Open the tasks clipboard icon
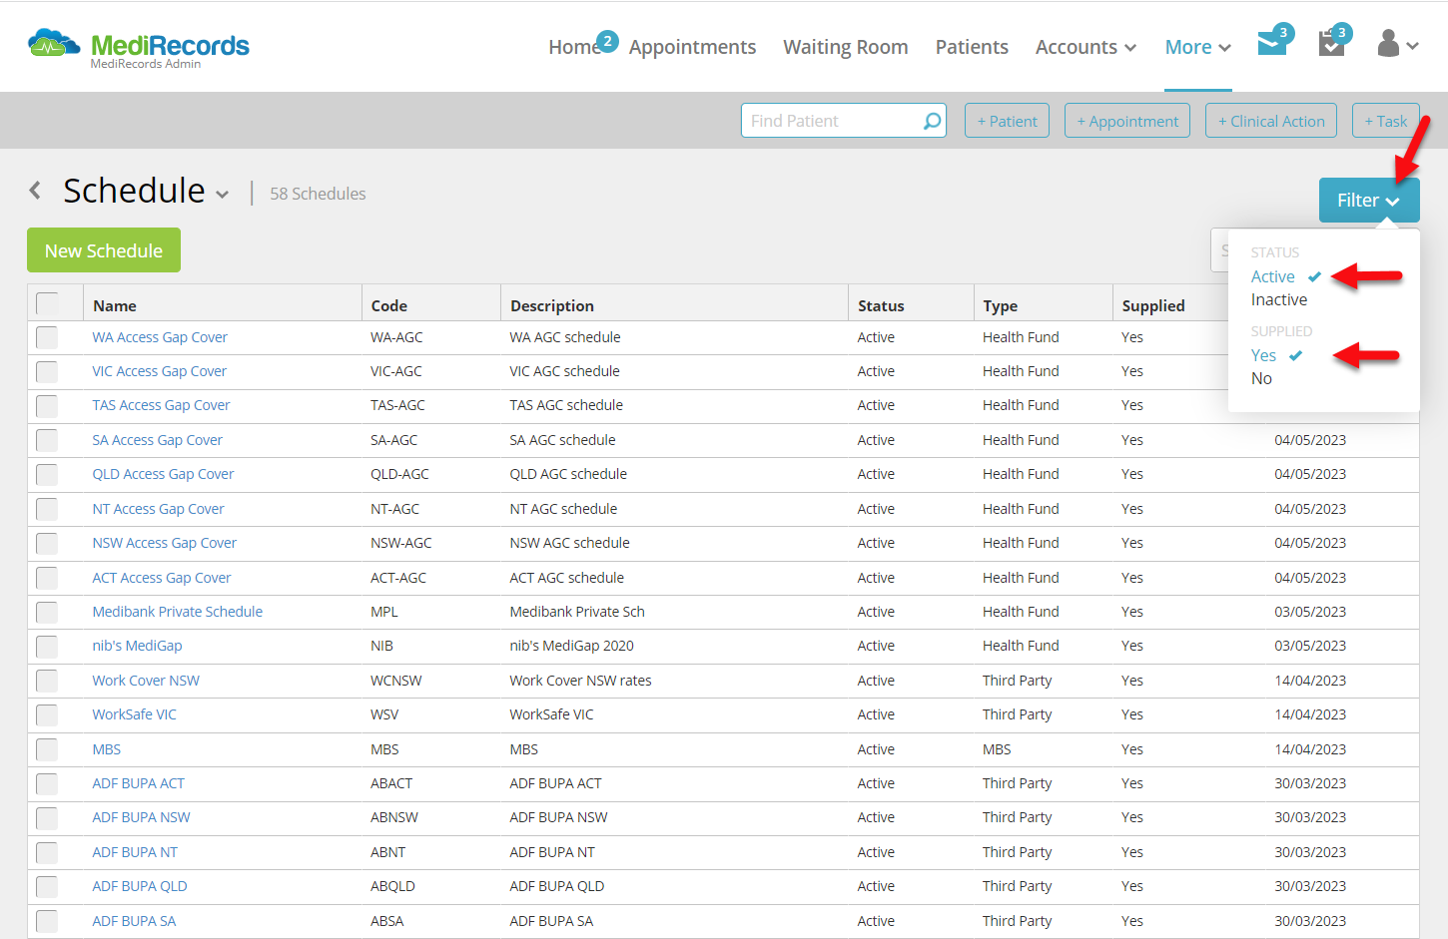This screenshot has width=1448, height=939. tap(1331, 43)
